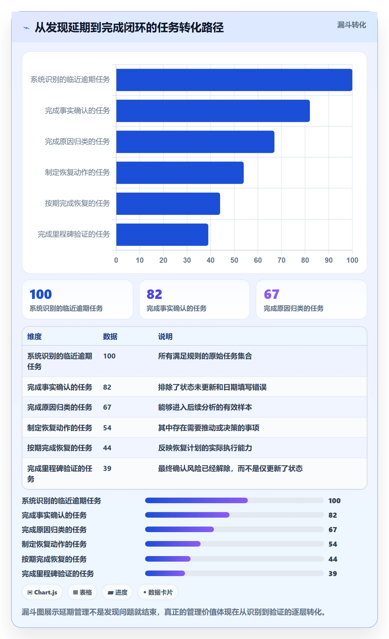Viewport: 389px width, 639px height.
Task: Click the progress bar for 完成事实确认的任务
Action: click(234, 515)
